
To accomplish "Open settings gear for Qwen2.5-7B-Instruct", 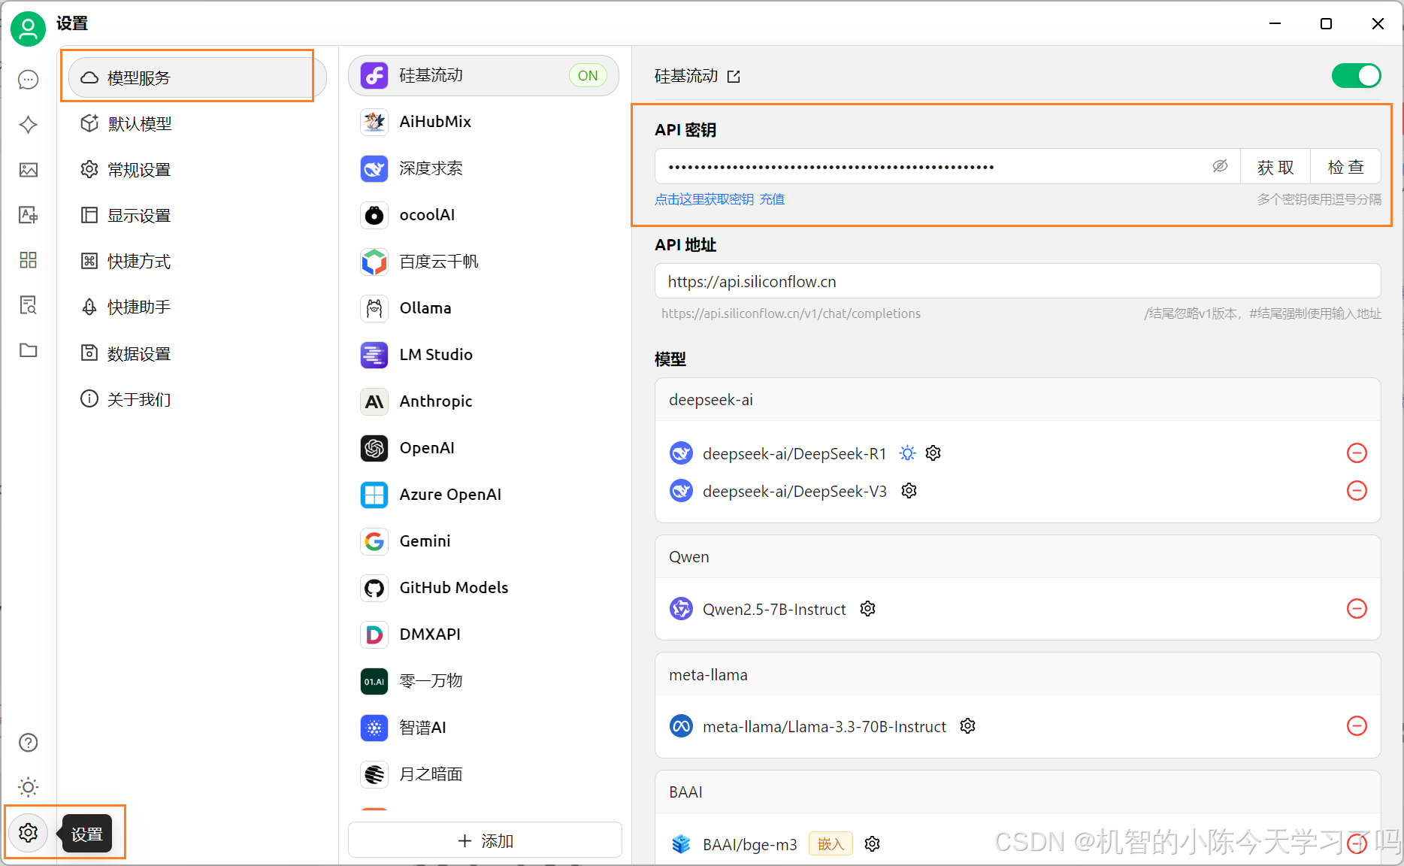I will pos(868,609).
